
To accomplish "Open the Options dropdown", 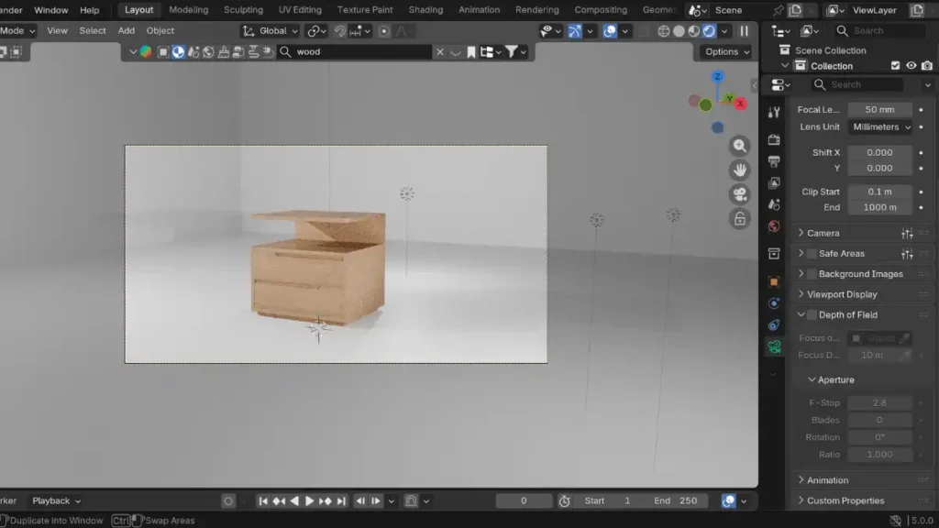I will coord(726,52).
